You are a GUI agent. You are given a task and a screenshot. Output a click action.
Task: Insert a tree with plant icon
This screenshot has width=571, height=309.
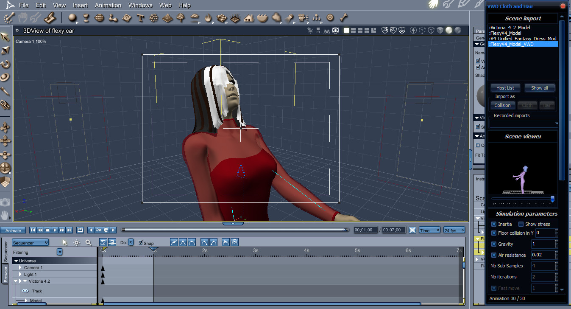181,18
